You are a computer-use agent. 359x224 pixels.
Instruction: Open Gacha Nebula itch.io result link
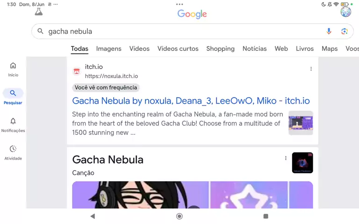point(191,101)
